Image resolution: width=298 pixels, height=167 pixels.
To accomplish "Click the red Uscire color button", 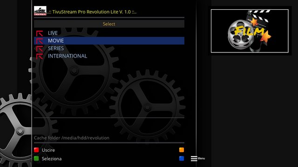I will 36,150.
